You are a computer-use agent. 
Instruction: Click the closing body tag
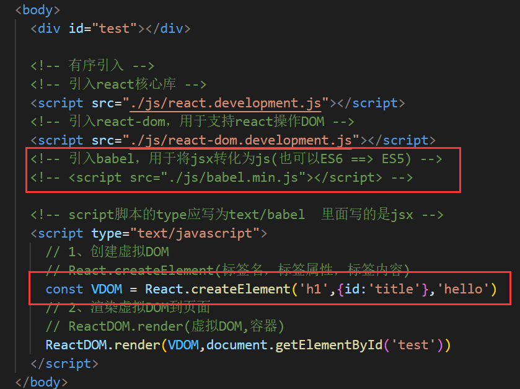(41, 382)
